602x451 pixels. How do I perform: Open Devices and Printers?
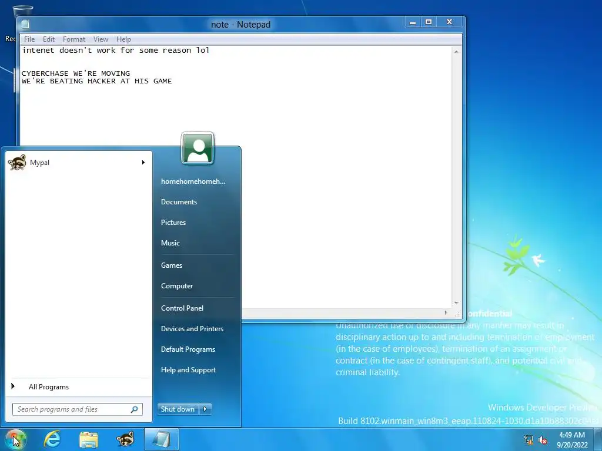[x=192, y=329]
